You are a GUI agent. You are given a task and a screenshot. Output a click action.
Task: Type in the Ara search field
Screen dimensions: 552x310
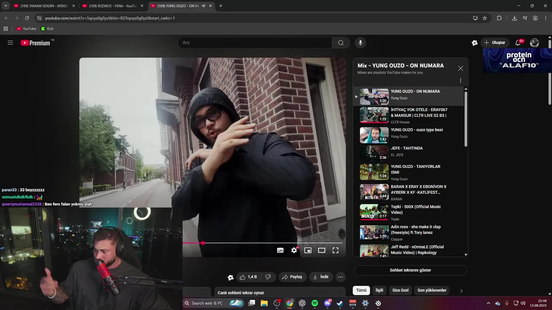[x=255, y=43]
